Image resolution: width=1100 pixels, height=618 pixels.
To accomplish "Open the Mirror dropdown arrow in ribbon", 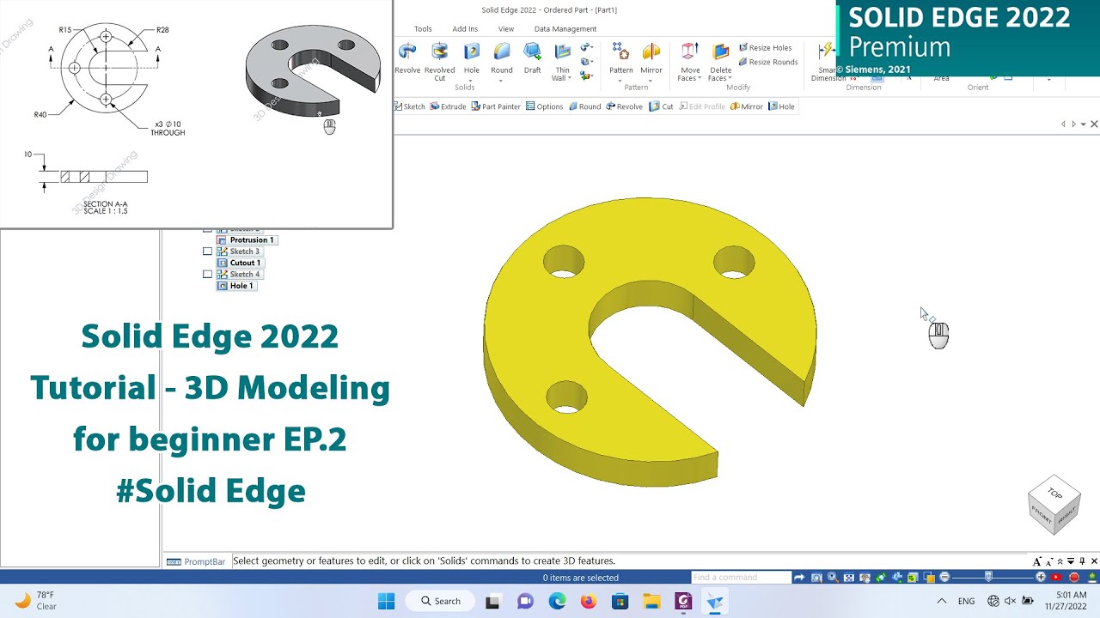I will coord(651,81).
